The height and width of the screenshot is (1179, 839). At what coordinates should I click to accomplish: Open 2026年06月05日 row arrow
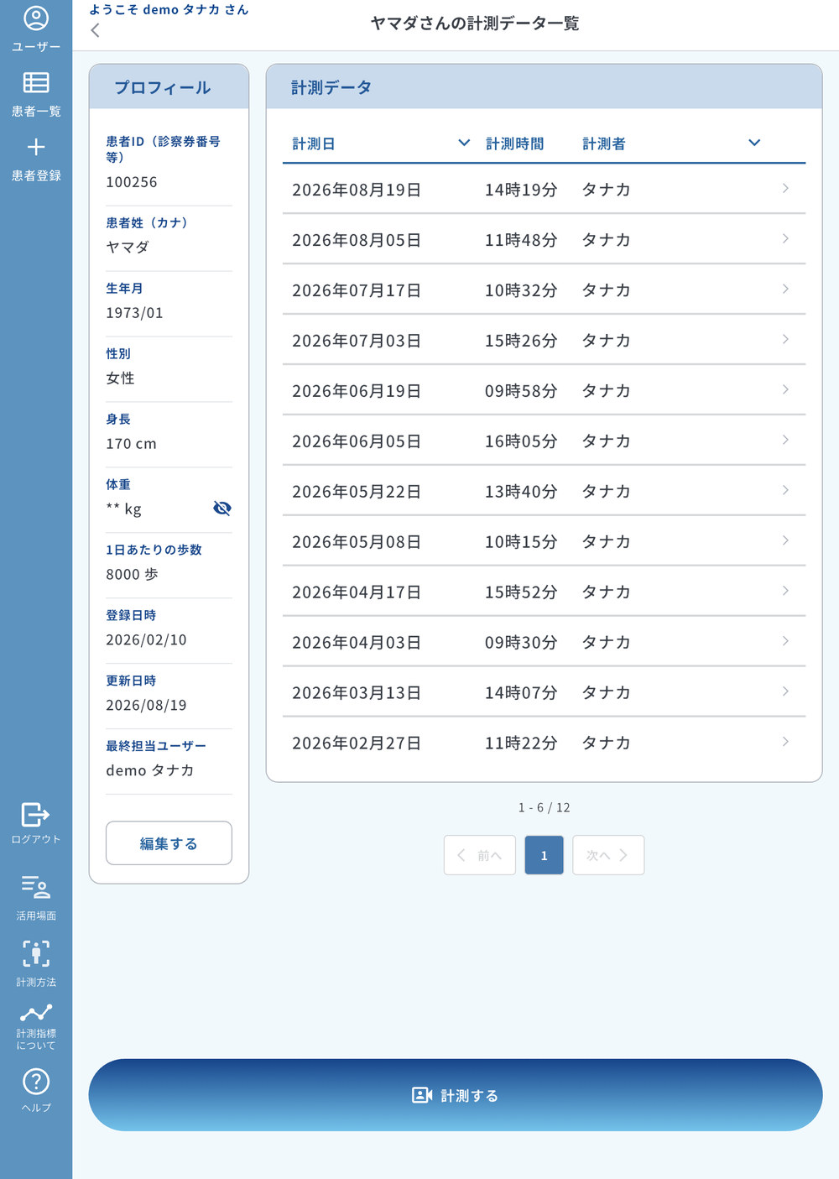[x=785, y=441]
